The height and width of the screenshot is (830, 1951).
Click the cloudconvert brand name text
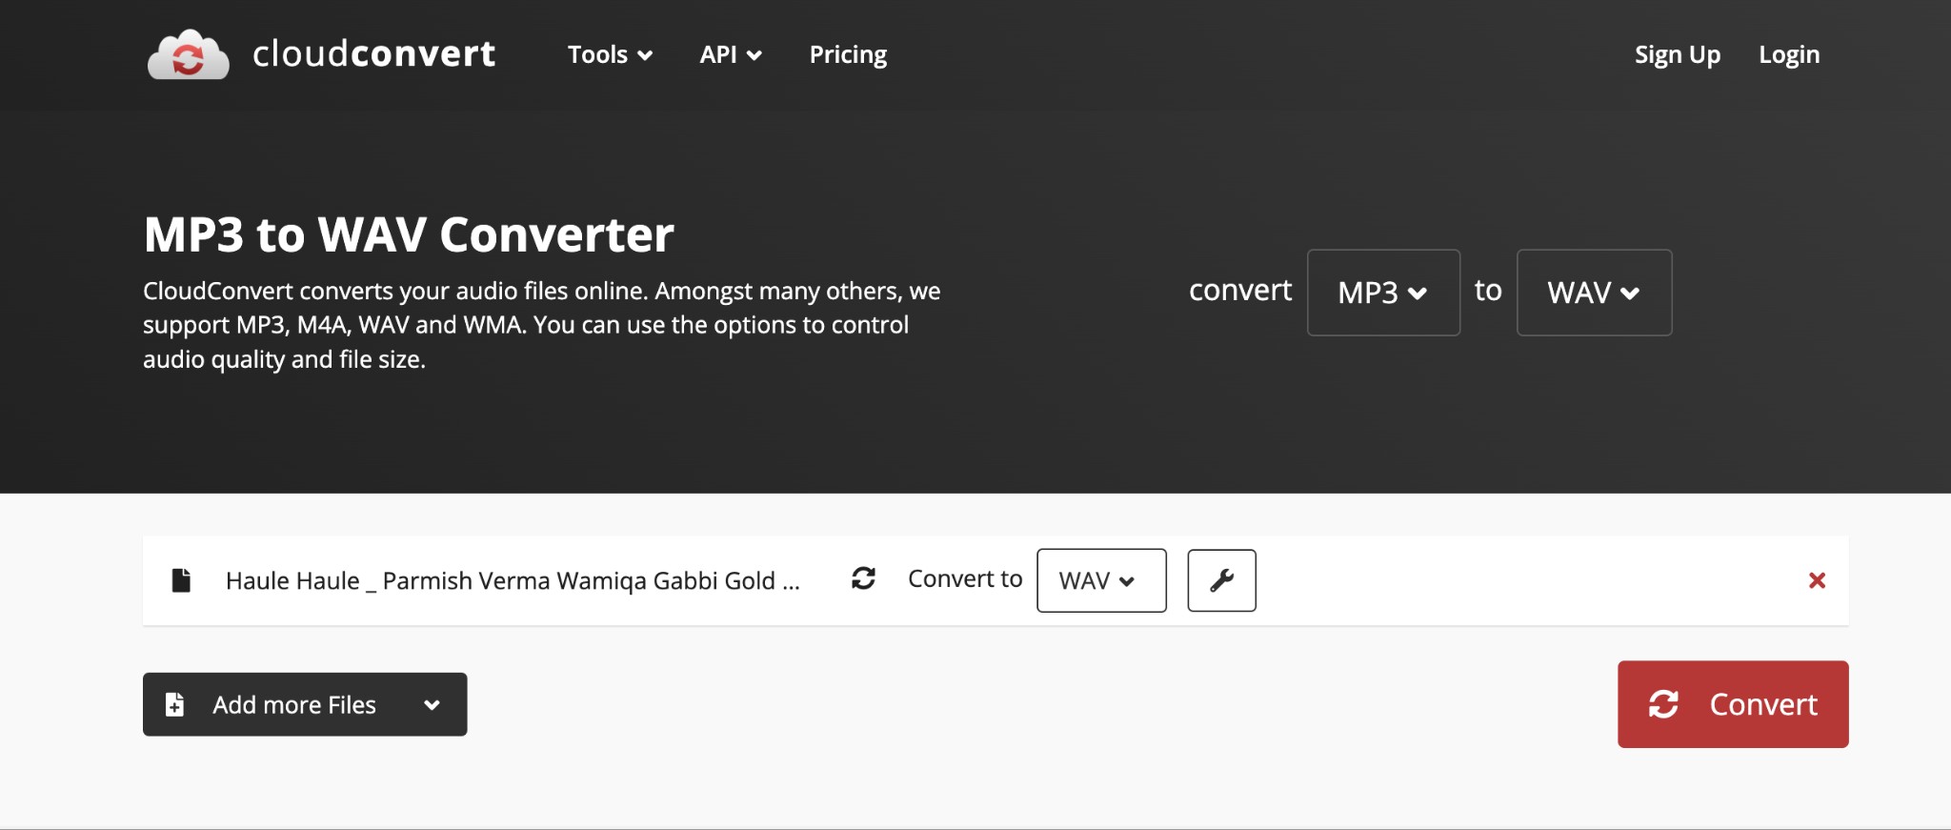tap(373, 53)
